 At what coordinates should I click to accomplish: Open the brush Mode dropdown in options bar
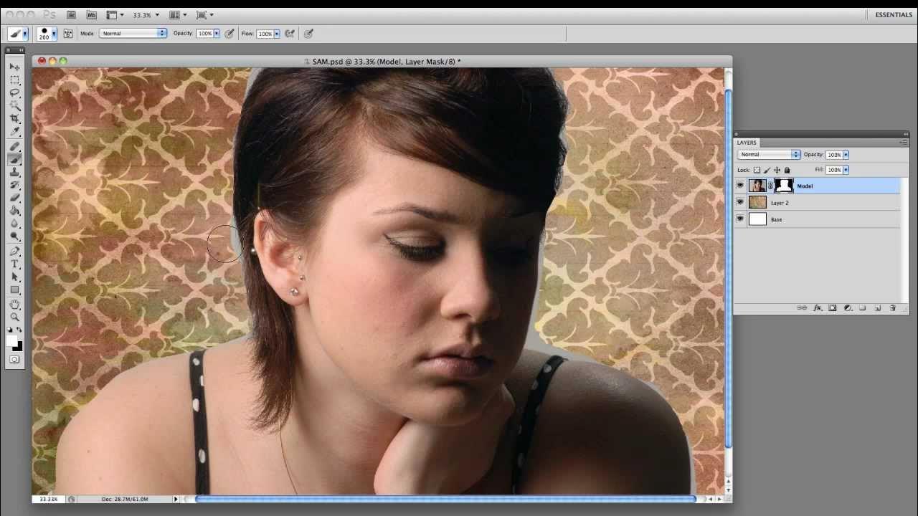point(133,33)
